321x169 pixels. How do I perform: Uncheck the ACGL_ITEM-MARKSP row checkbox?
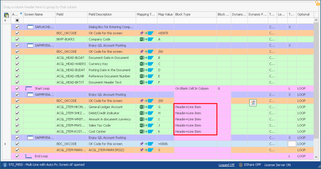(x=17, y=150)
